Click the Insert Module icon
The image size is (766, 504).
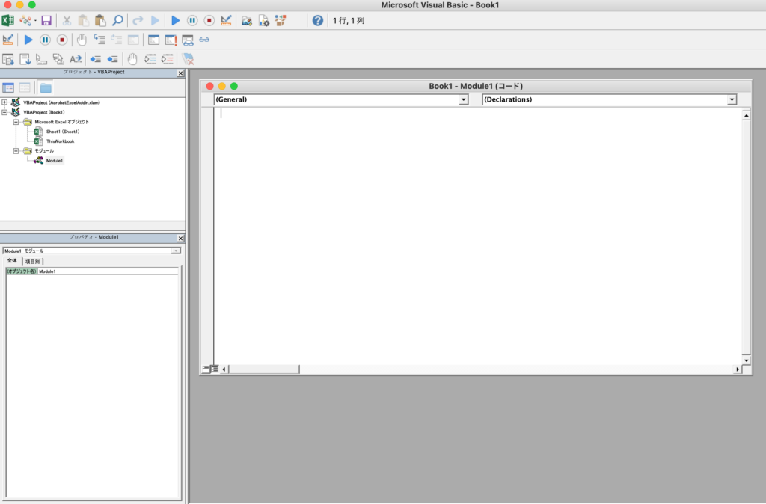(25, 20)
